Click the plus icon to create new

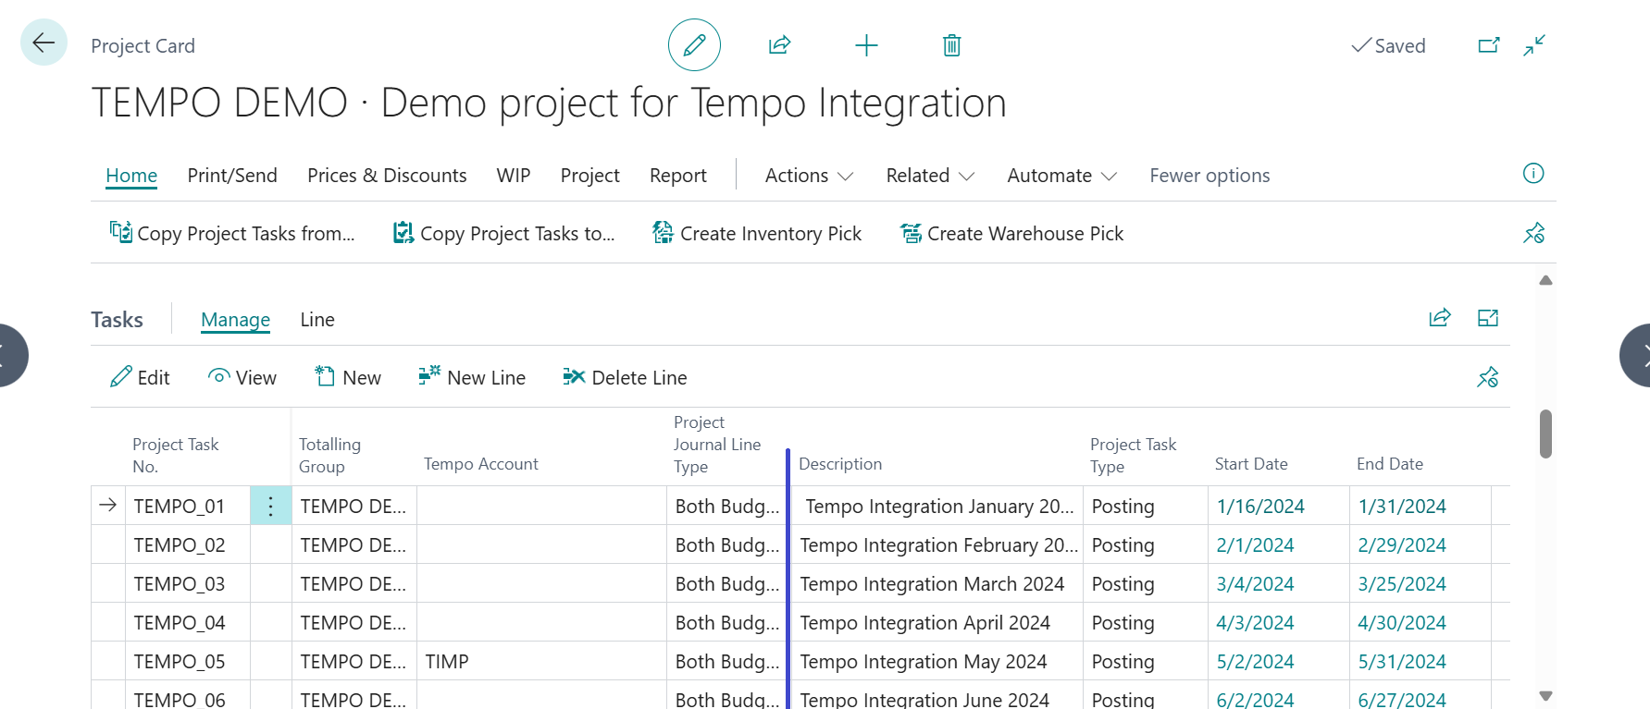(866, 45)
